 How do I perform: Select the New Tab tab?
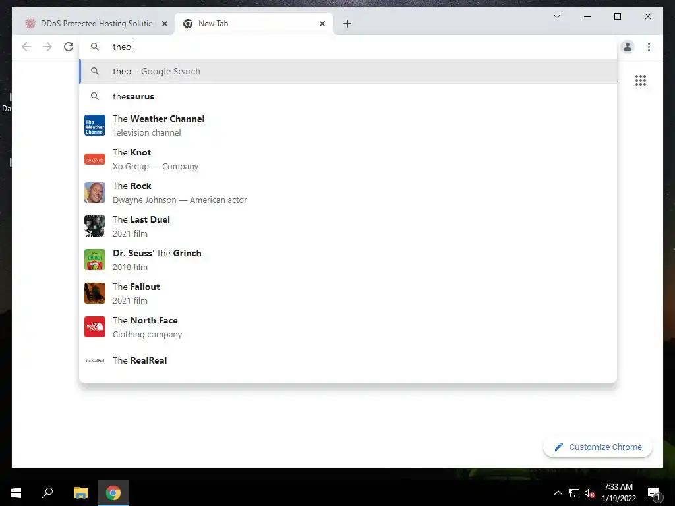pos(254,24)
